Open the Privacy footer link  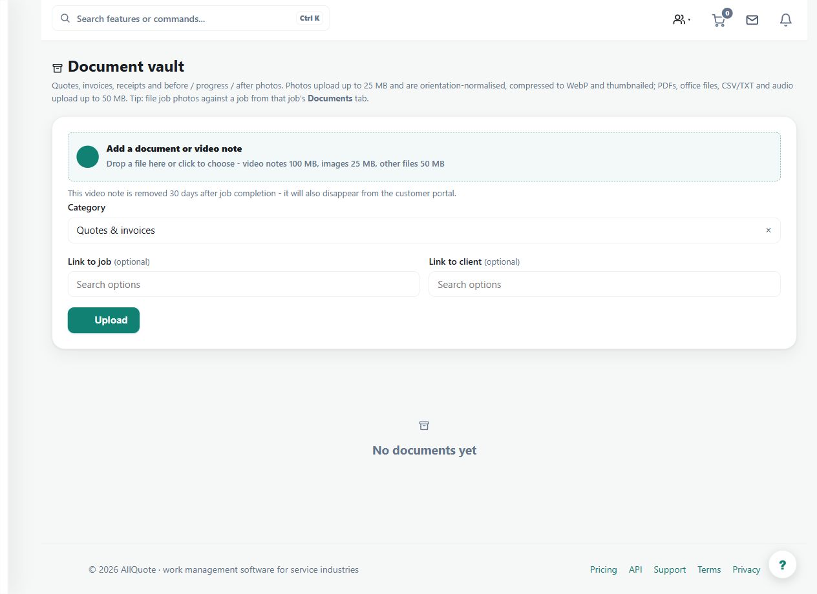tap(747, 569)
